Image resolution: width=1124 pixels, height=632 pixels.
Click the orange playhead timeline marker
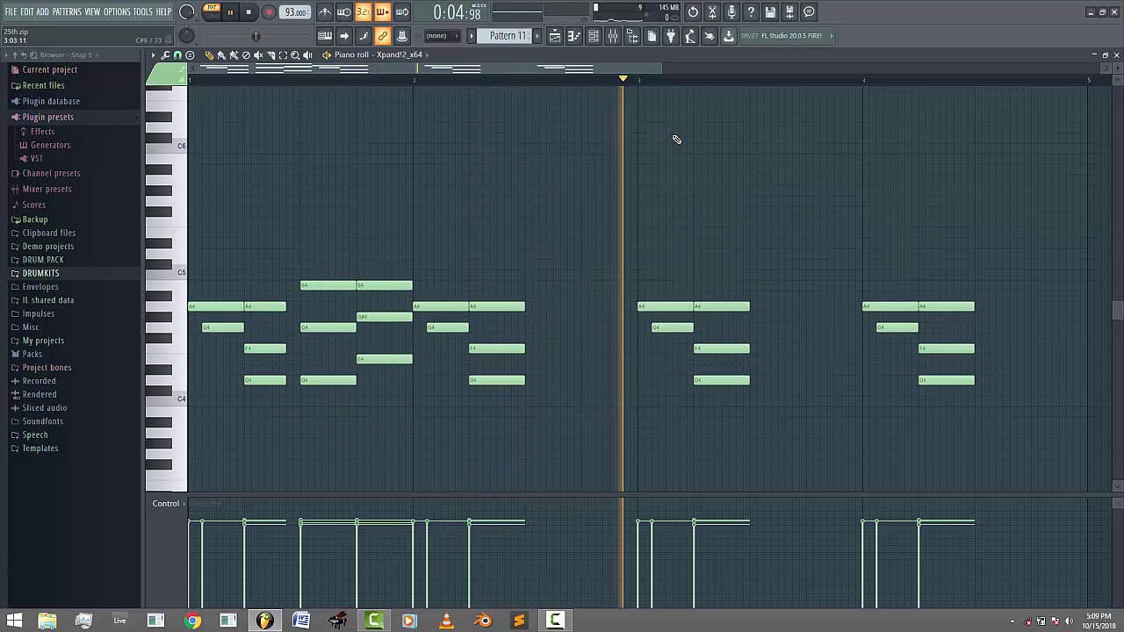point(623,79)
